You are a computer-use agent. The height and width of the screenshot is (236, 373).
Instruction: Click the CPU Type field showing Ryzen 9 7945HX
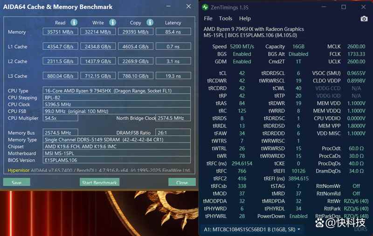(117, 90)
